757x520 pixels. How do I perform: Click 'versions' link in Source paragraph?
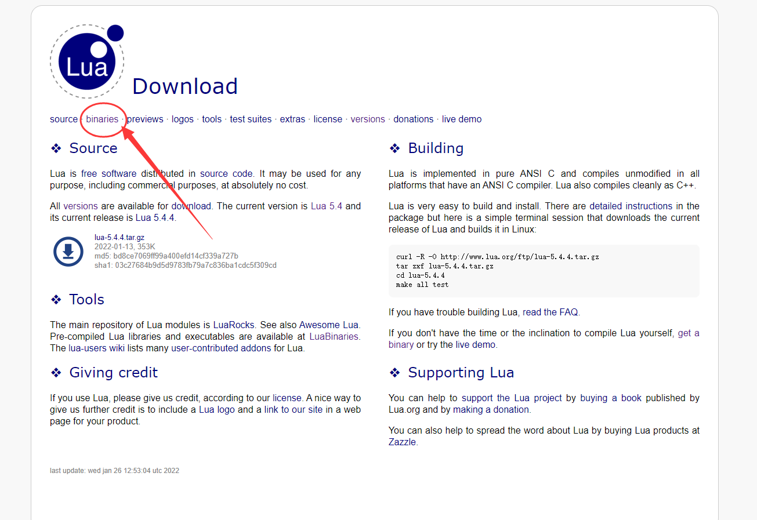pos(81,206)
